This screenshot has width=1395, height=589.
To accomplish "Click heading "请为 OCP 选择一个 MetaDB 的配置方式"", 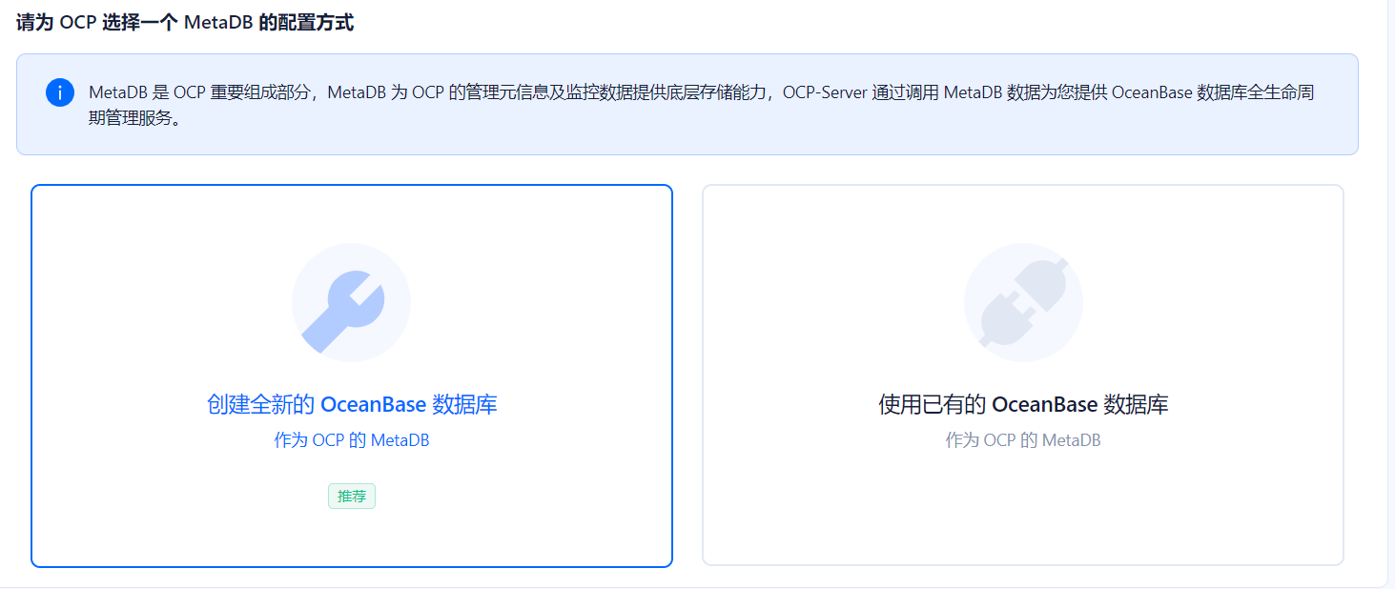I will point(185,22).
